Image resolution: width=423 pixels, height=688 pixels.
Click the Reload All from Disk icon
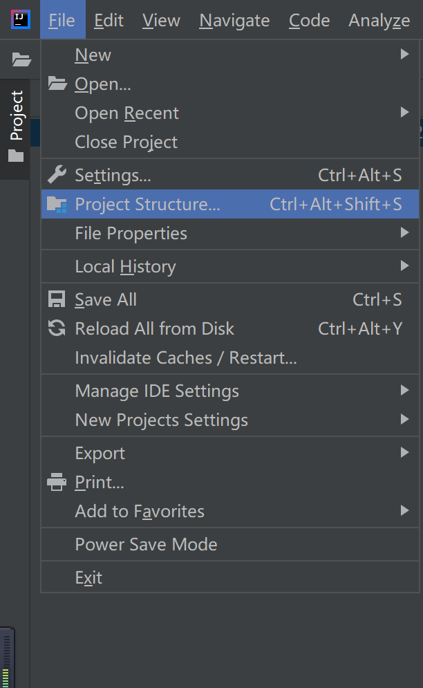tap(57, 328)
